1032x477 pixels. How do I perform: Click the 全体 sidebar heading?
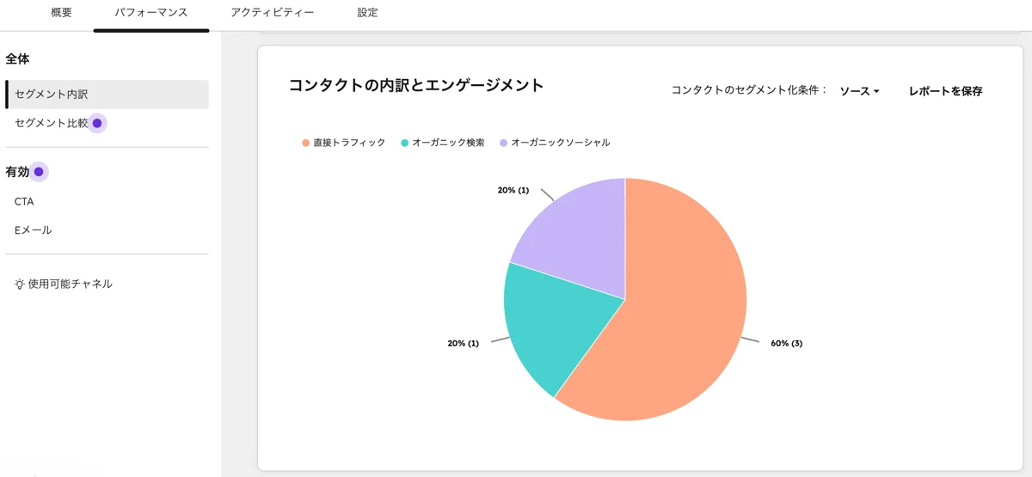17,59
